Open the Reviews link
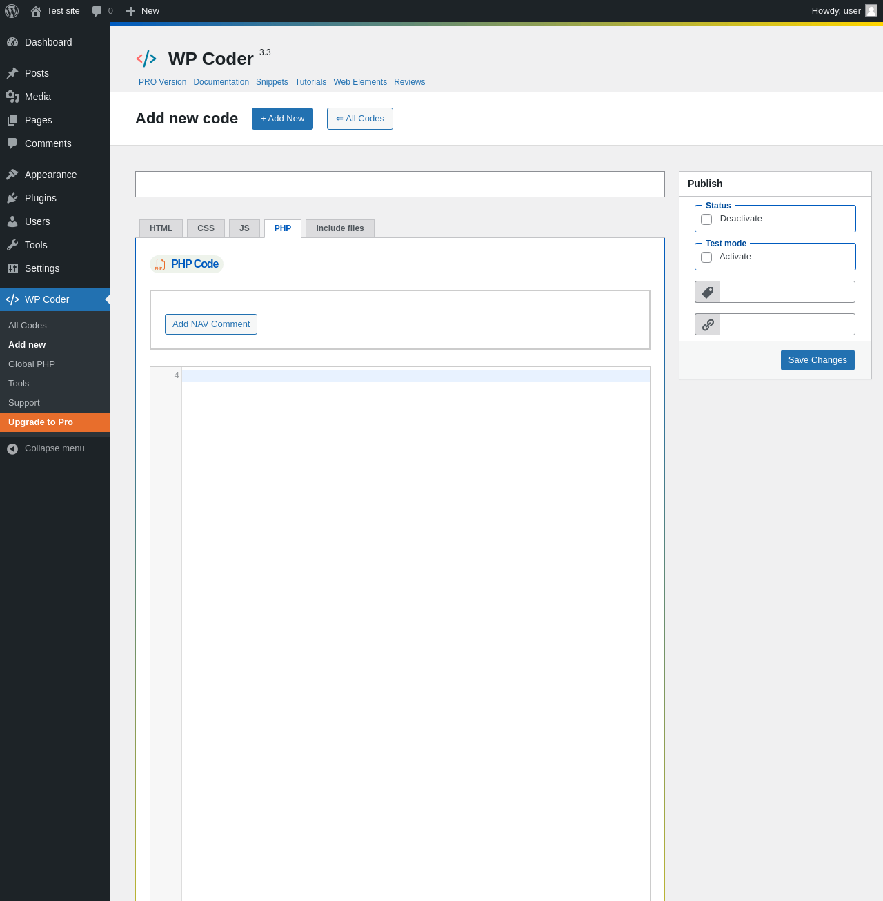Image resolution: width=883 pixels, height=901 pixels. [409, 82]
